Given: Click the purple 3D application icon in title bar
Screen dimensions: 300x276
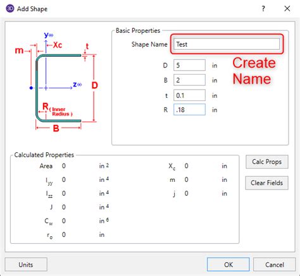Looking at the screenshot, I should coord(9,9).
